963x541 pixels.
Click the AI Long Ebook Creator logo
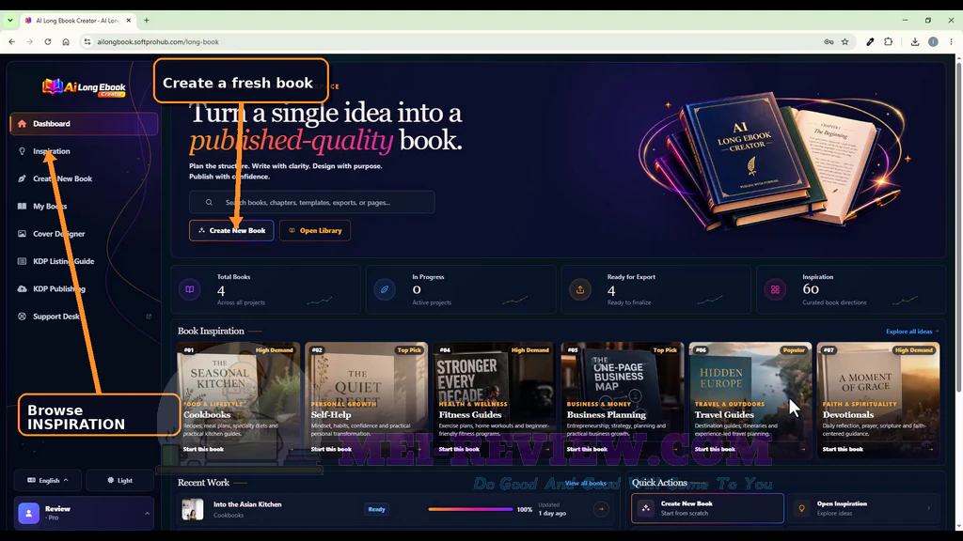point(84,87)
